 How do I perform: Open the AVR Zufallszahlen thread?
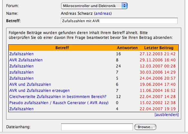click(x=26, y=60)
